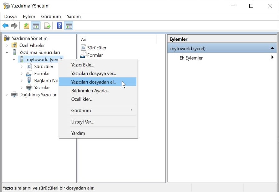The height and width of the screenshot is (192, 279).
Task: Collapse the mytoworld (yerel) actions section arrow
Action: (x=272, y=48)
